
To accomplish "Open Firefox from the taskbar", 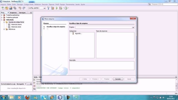I will coord(27,97).
